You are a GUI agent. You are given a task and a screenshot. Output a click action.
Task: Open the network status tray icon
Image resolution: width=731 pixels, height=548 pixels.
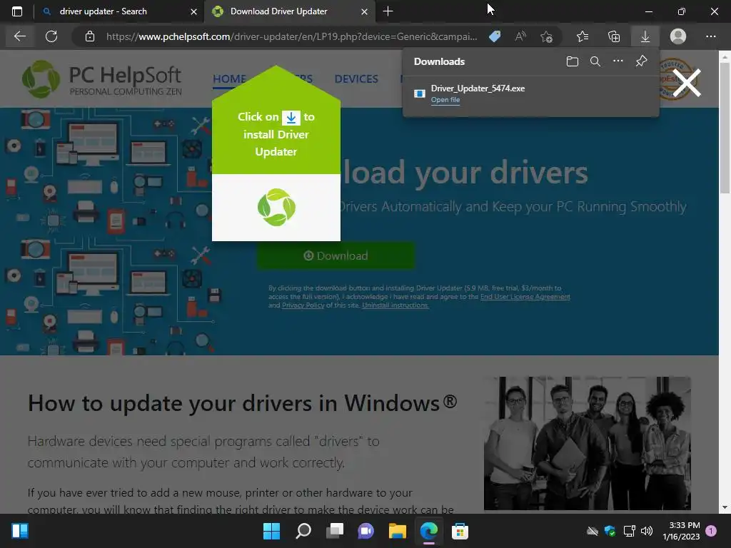click(630, 531)
